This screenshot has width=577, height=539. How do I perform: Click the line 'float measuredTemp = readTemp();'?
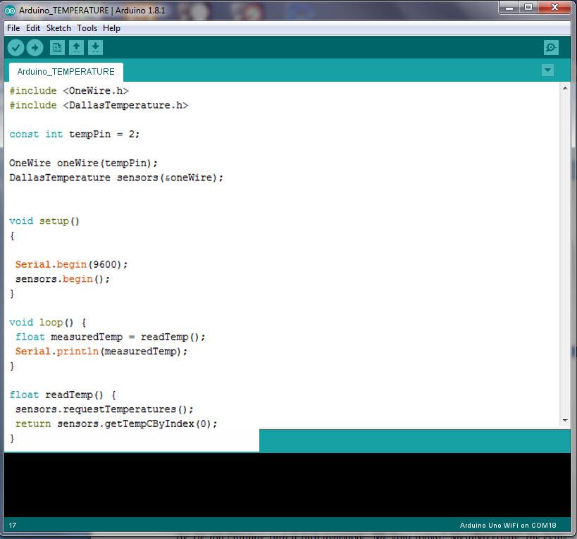(x=111, y=337)
